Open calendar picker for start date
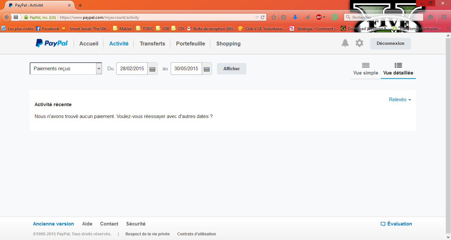This screenshot has height=240, width=451. pyautogui.click(x=152, y=69)
